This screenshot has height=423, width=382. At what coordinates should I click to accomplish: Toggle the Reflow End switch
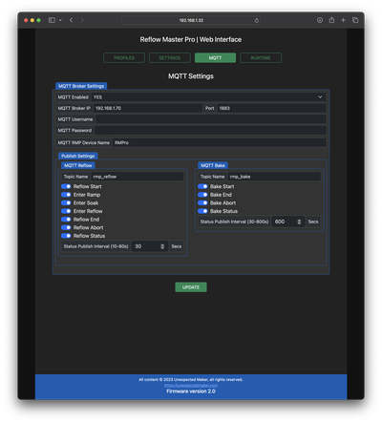point(66,220)
